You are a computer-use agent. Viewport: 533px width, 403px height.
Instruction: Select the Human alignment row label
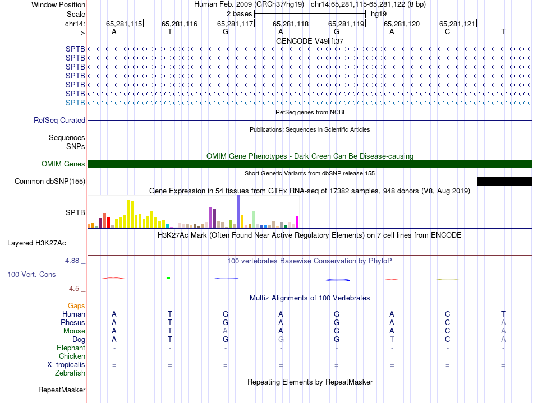click(73, 314)
